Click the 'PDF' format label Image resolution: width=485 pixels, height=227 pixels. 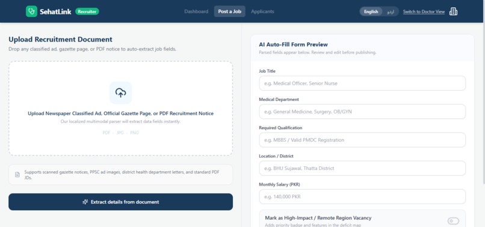click(106, 133)
